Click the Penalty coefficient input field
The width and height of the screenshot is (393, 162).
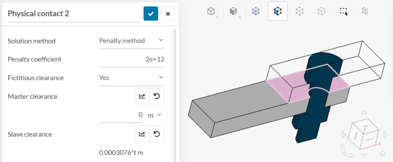click(131, 59)
